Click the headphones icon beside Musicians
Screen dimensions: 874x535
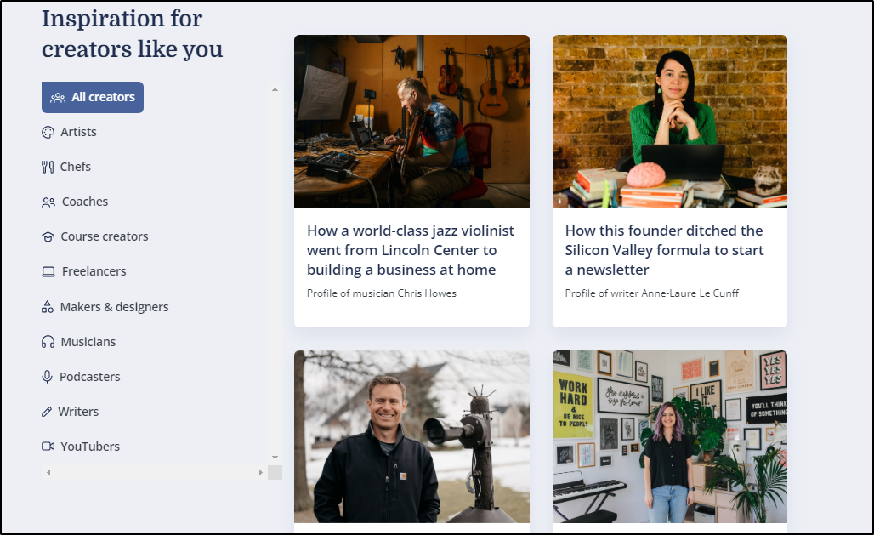48,342
